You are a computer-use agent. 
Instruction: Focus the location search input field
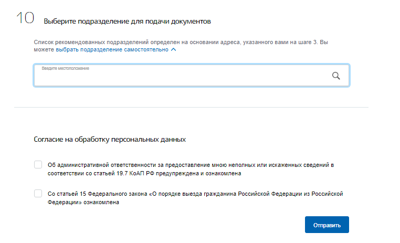click(191, 76)
